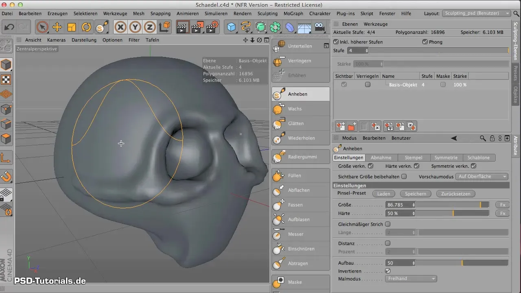Click the Aufbau slider bar

(x=462, y=263)
